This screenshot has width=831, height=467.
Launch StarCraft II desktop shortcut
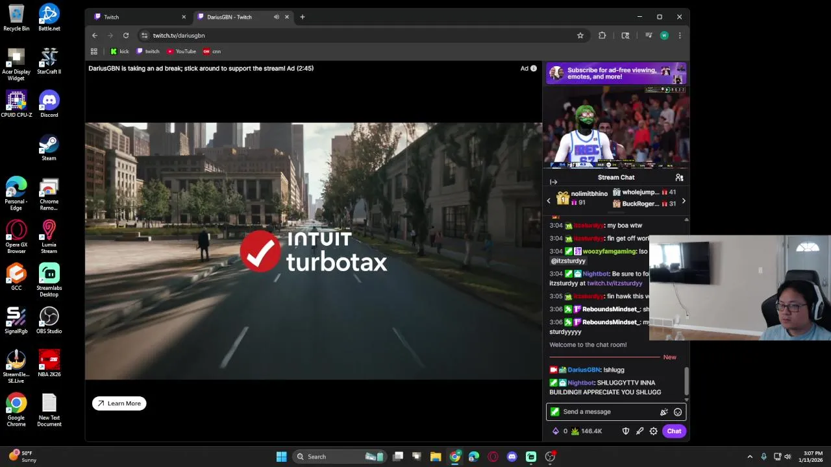49,61
